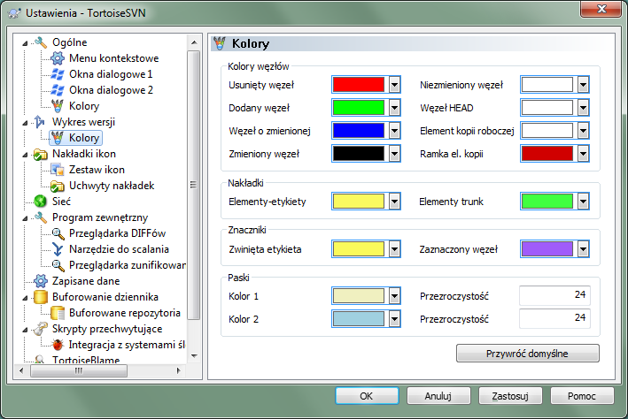Click the Kolor 2 Przezroczystość input field
The height and width of the screenshot is (419, 628).
coord(554,318)
